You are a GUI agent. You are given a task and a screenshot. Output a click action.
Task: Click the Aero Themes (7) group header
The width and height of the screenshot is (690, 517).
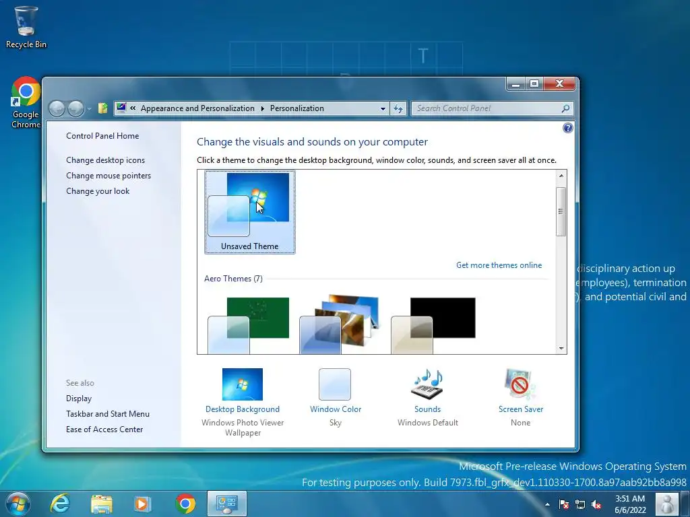(x=233, y=278)
